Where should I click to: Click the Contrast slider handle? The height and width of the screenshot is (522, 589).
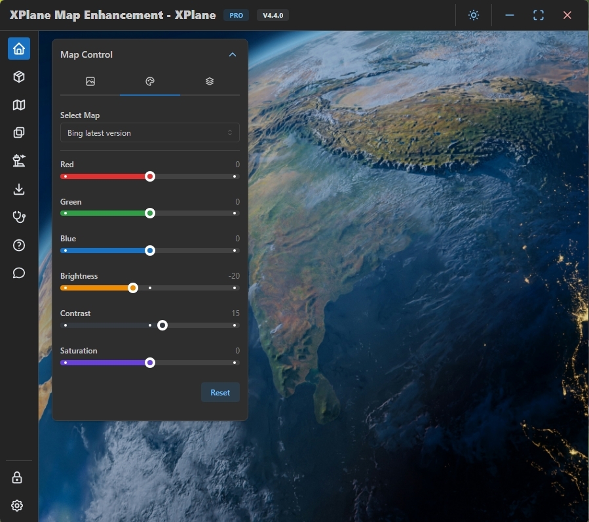coord(162,325)
